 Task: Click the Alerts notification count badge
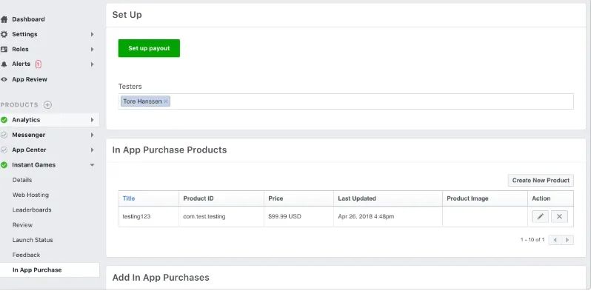point(38,64)
